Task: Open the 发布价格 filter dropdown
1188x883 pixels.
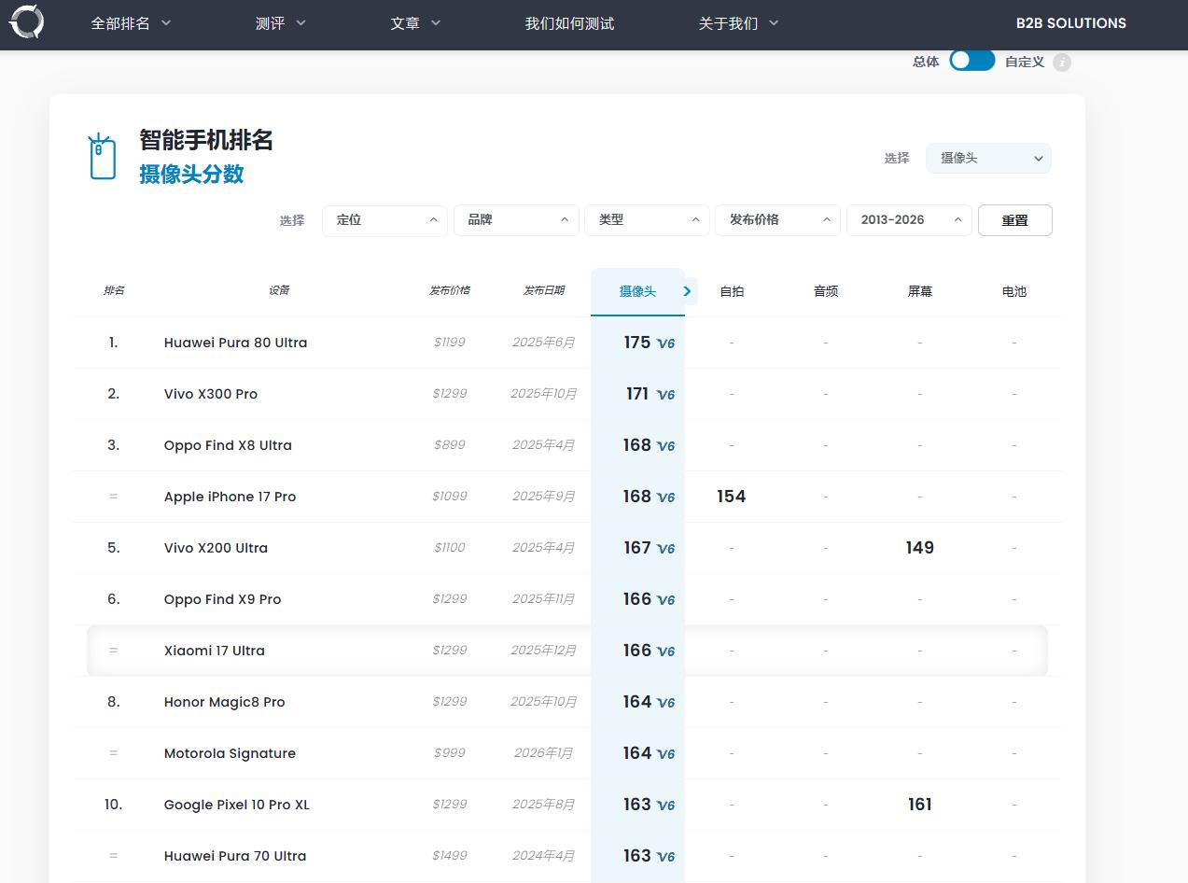Action: click(x=777, y=220)
